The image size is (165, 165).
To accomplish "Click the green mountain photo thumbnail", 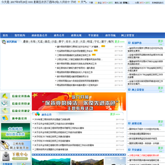I will (x=51, y=161).
